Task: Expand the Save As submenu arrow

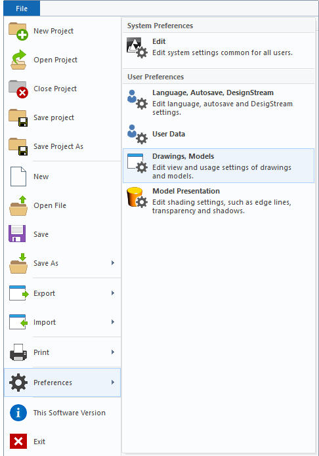Action: (113, 263)
